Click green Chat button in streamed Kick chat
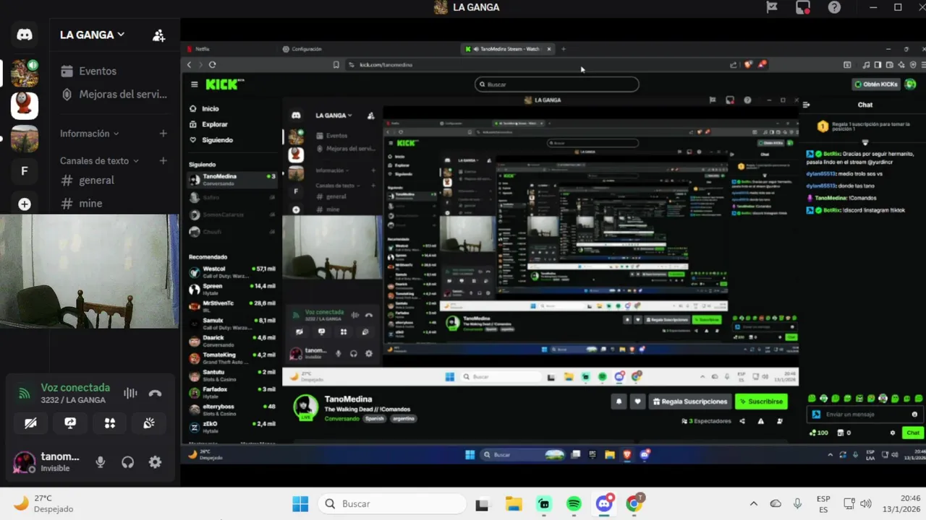Image resolution: width=926 pixels, height=520 pixels. coord(912,433)
